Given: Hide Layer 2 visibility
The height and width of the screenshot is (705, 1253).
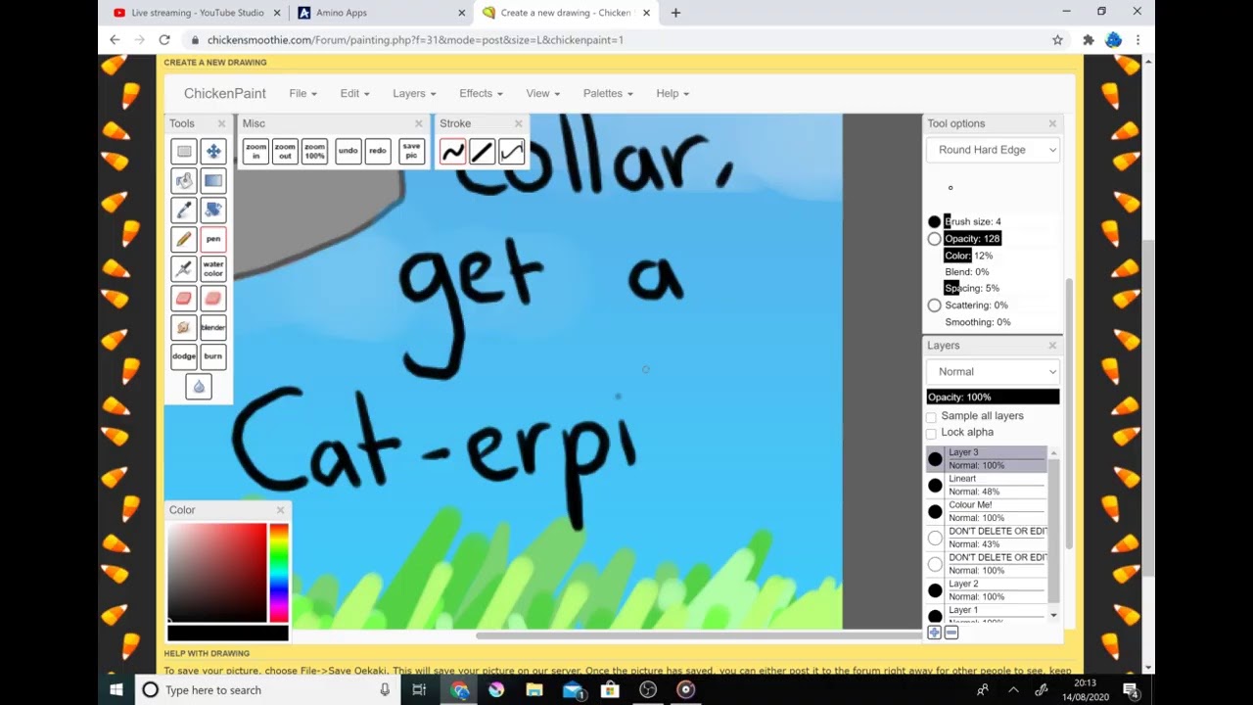Looking at the screenshot, I should 935,590.
